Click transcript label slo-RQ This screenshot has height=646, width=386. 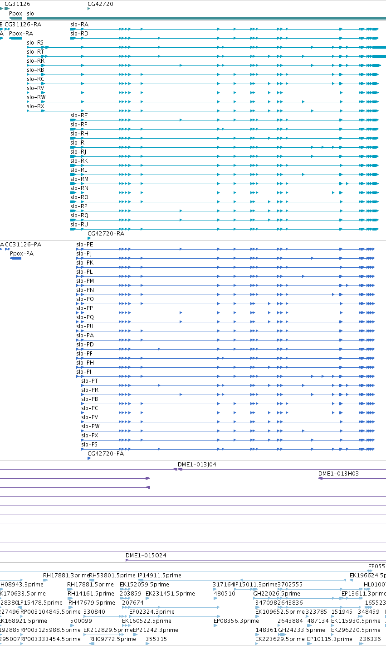tap(79, 215)
